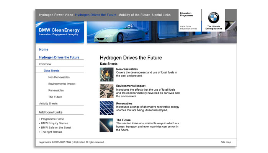Viewport: 268px width, 153px height.
Task: Open the Renewables solar panel thumbnail
Action: point(106,108)
